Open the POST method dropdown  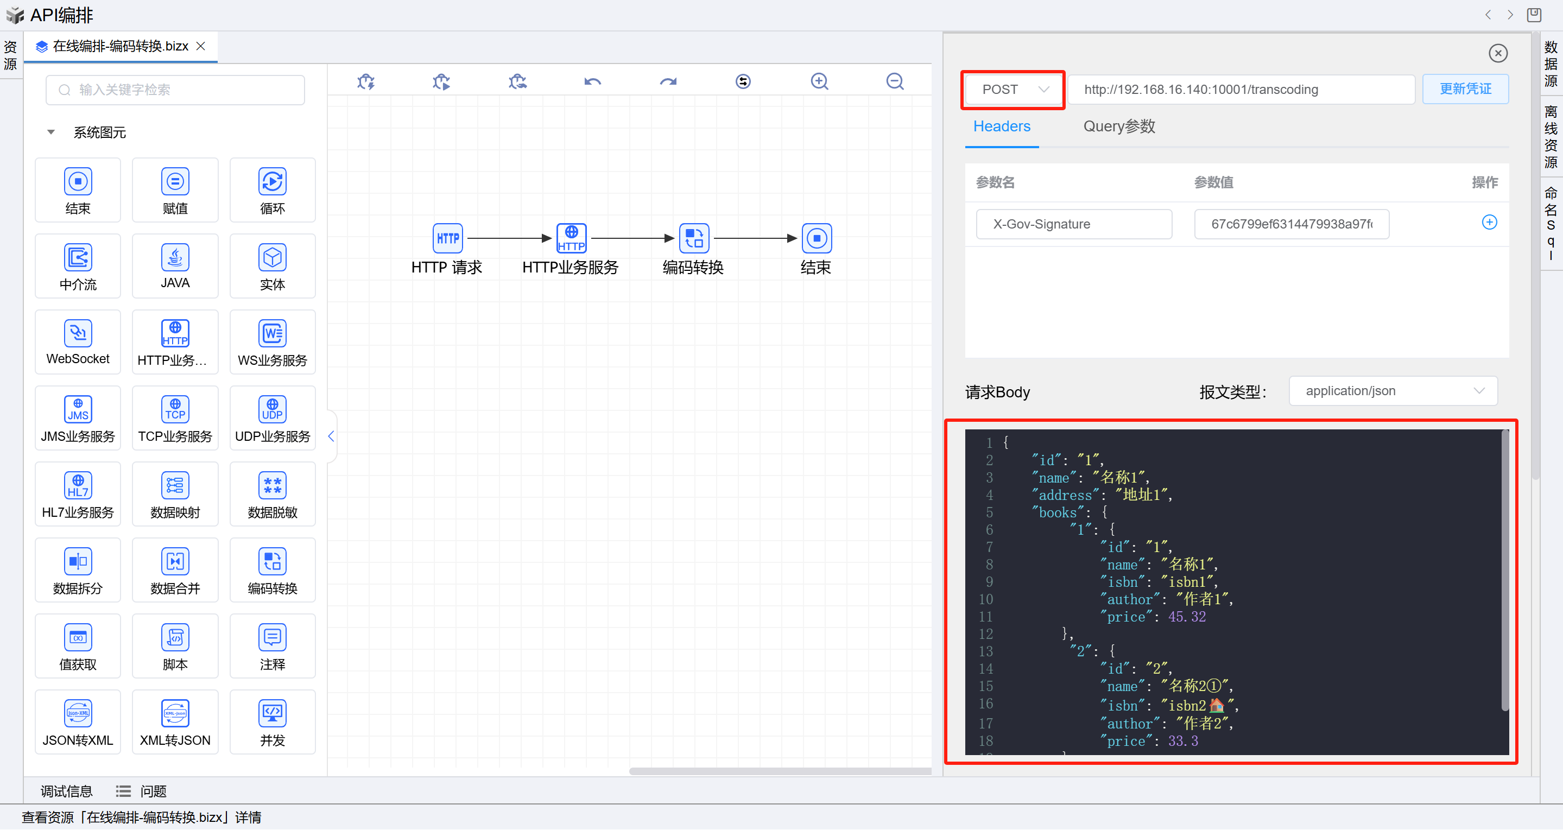pyautogui.click(x=1012, y=90)
